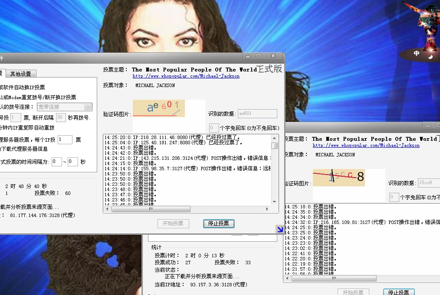This screenshot has height=295, width=440.
Task: Open the 宽带连接 dial-up connection dropdown
Action: [x=88, y=107]
